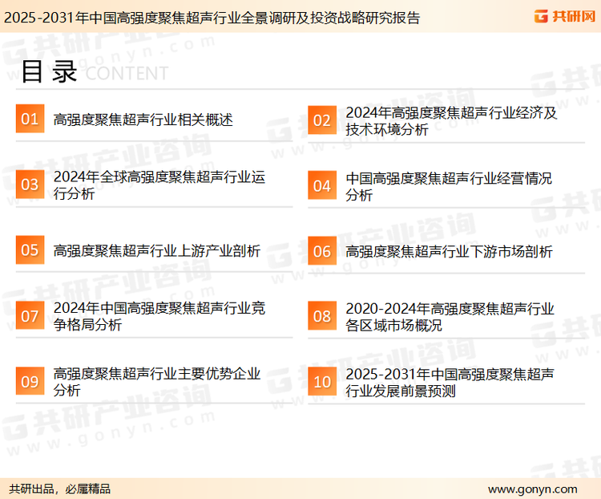Select the 04 chapter number box
This screenshot has height=499, width=601.
322,185
